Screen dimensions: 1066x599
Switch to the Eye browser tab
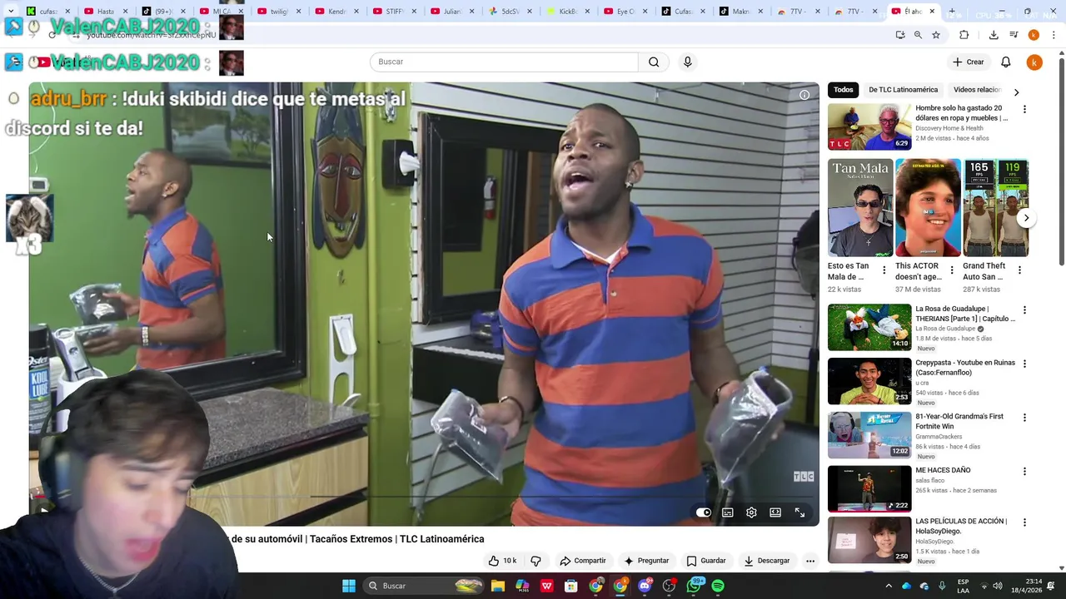[625, 12]
